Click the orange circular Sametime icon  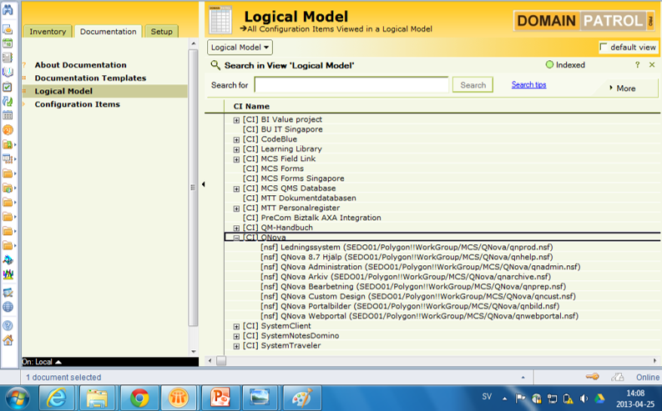(x=8, y=130)
